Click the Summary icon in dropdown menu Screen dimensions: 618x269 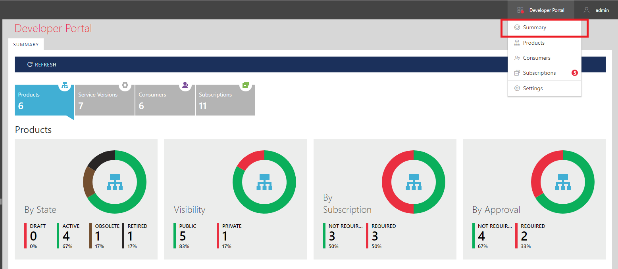pos(517,28)
